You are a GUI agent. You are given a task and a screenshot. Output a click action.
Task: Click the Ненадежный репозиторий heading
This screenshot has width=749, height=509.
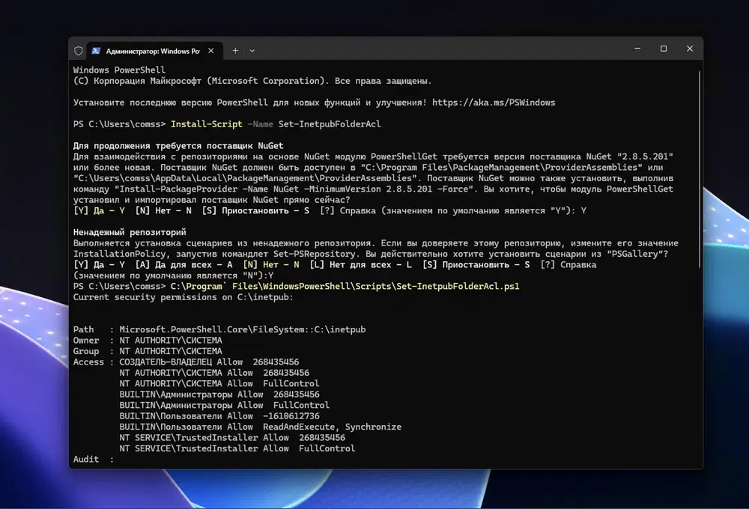130,232
